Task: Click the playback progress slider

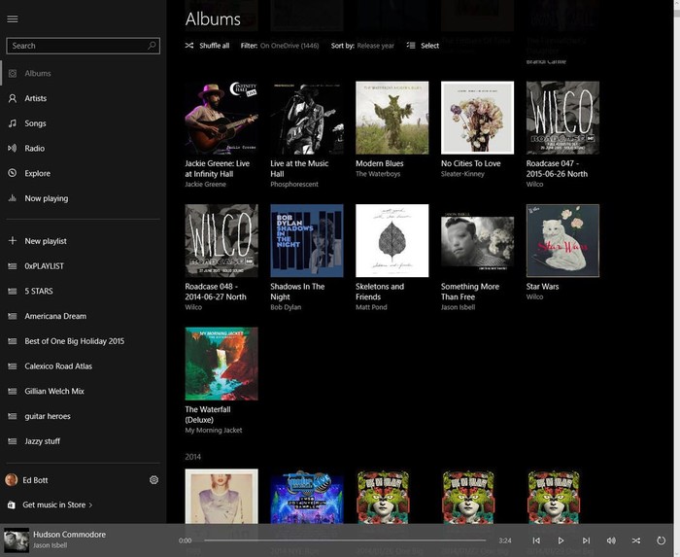Action: click(x=345, y=540)
